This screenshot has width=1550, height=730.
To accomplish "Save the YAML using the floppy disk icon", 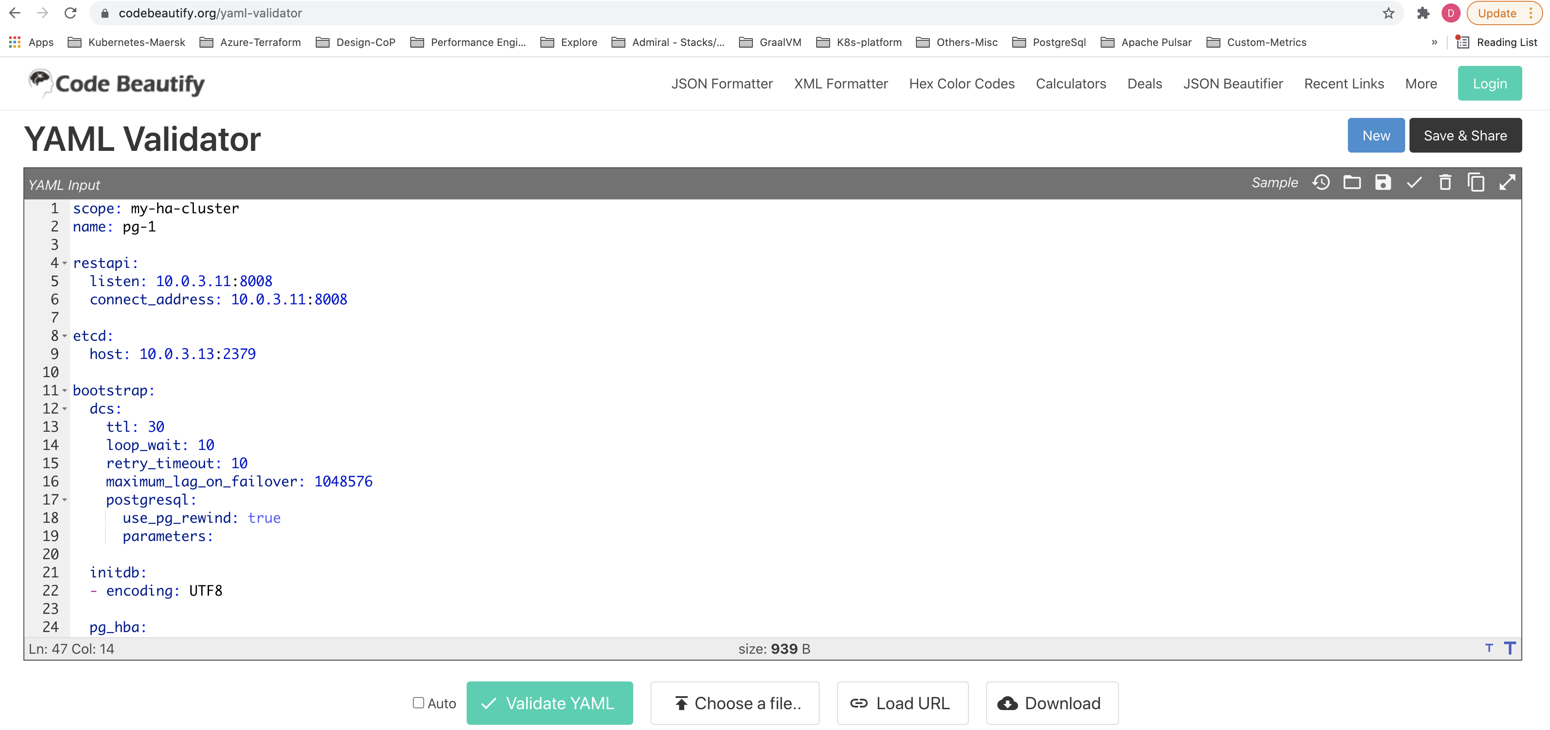I will coord(1383,182).
